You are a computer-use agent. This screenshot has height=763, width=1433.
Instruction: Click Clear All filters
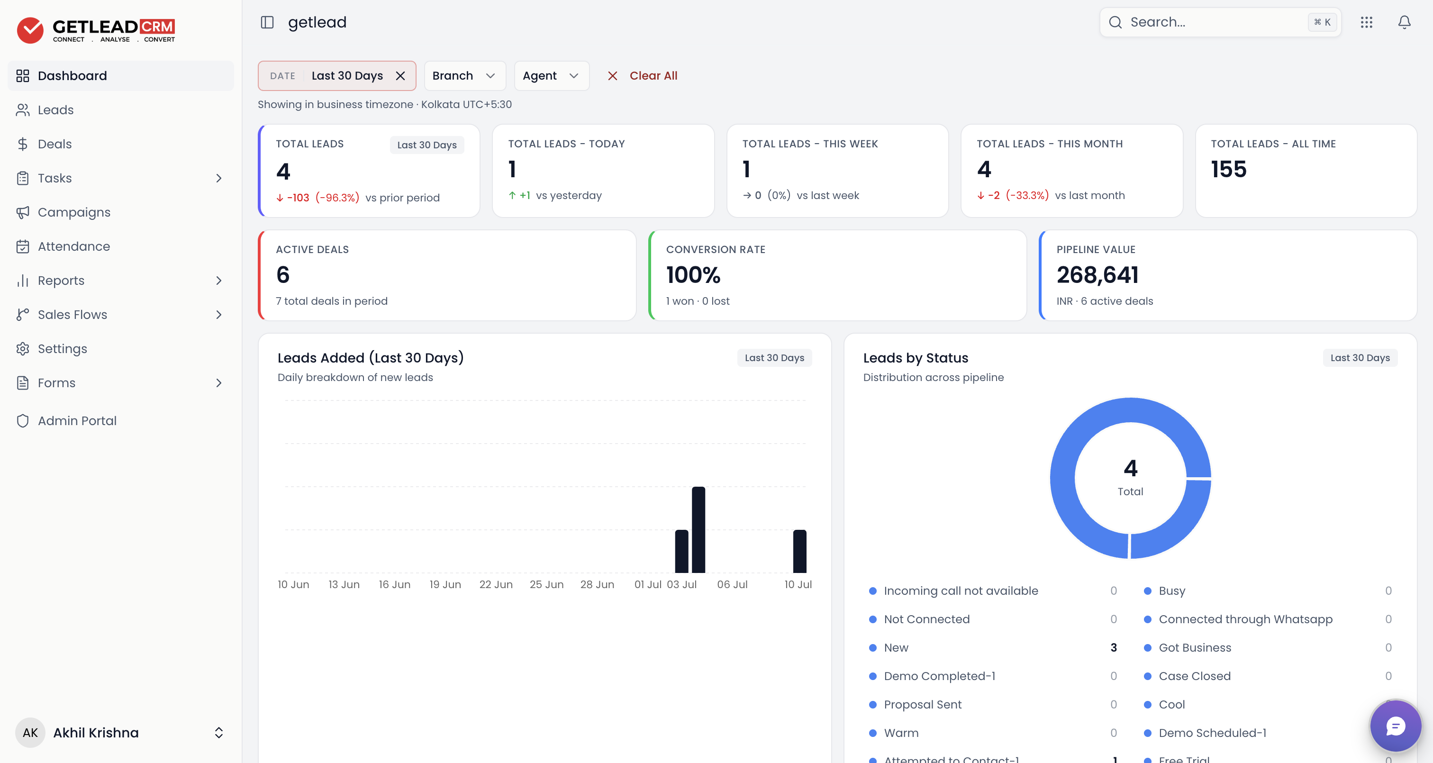[643, 76]
